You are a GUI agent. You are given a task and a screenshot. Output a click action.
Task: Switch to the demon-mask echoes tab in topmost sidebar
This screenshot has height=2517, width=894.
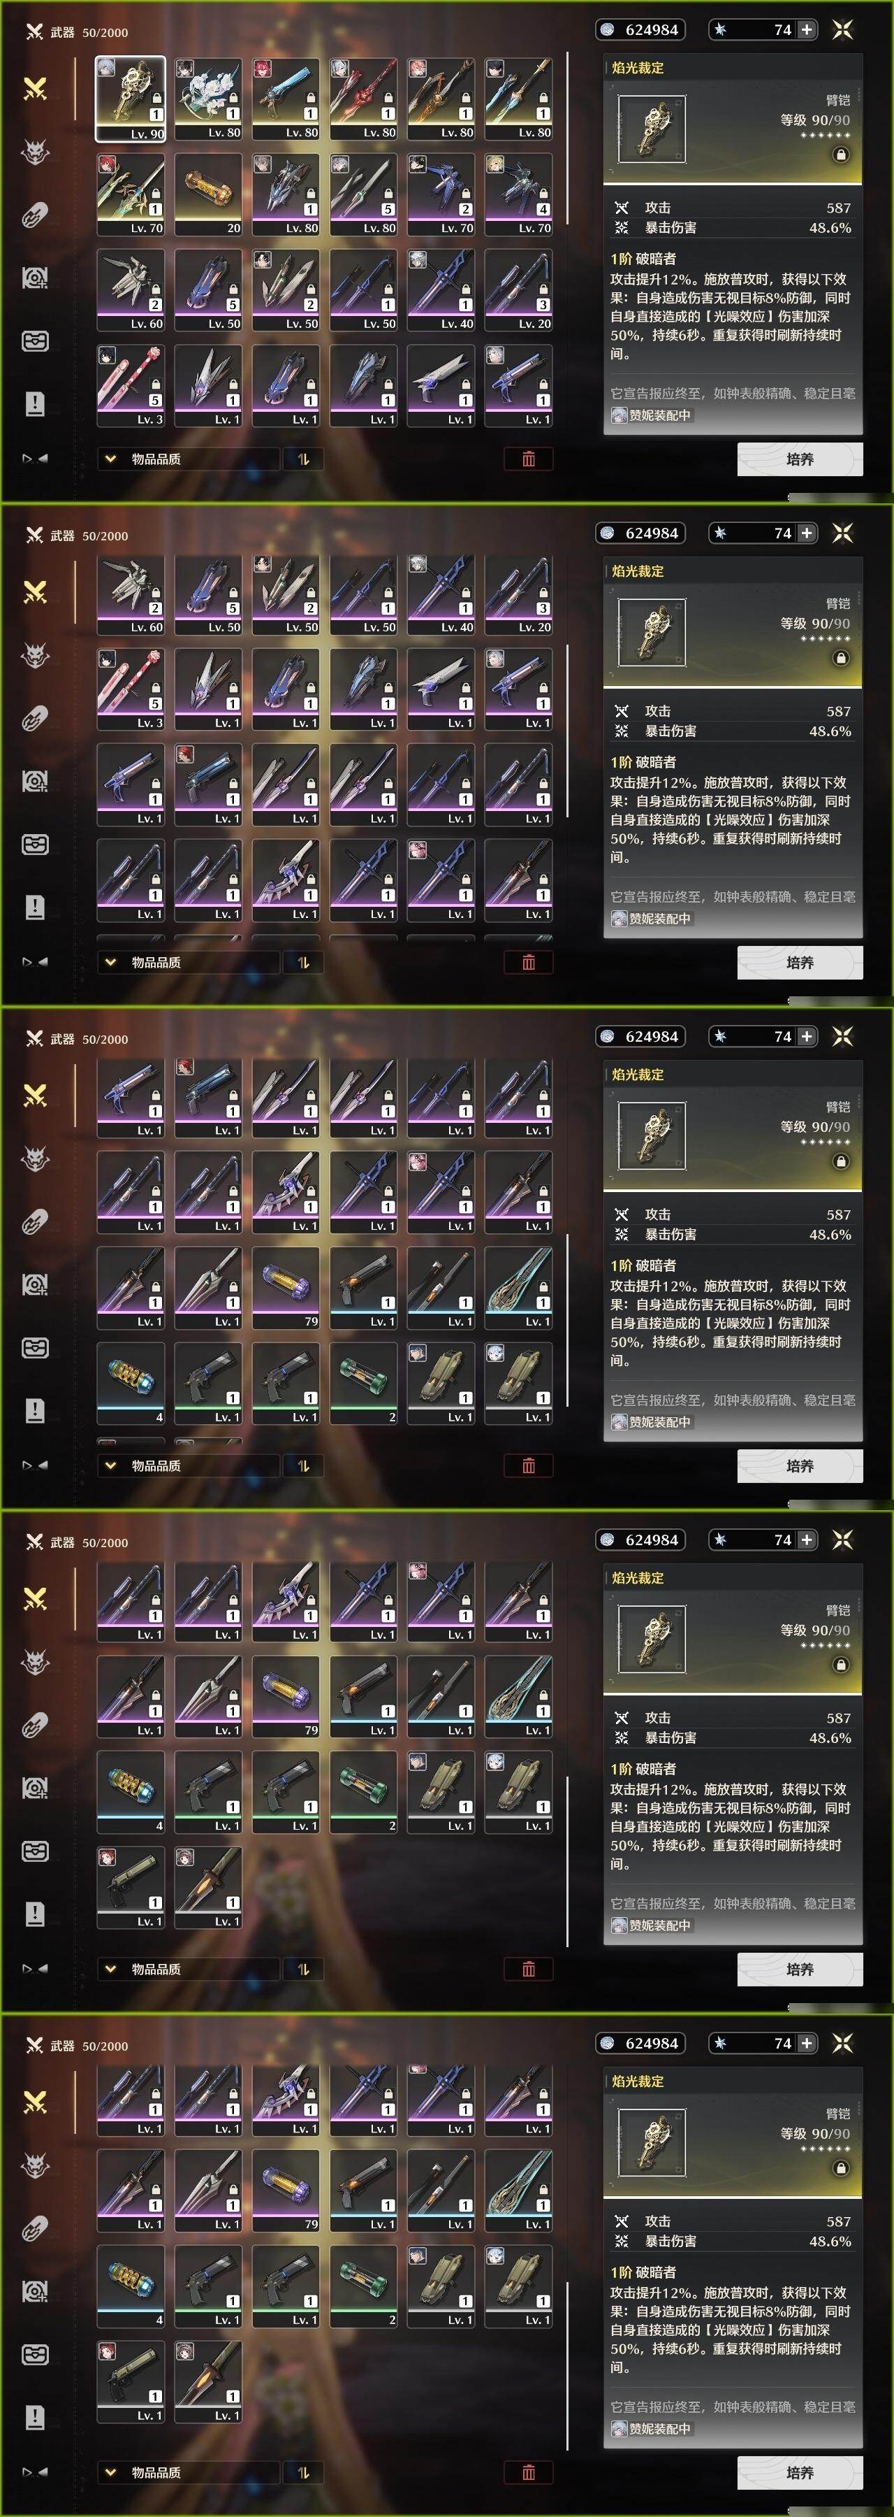click(x=35, y=152)
